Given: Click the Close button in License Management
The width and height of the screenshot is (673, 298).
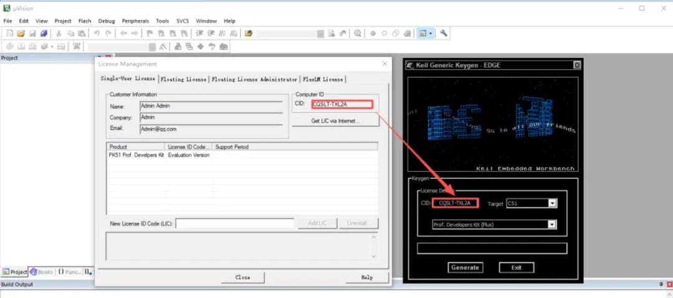Looking at the screenshot, I should (242, 277).
